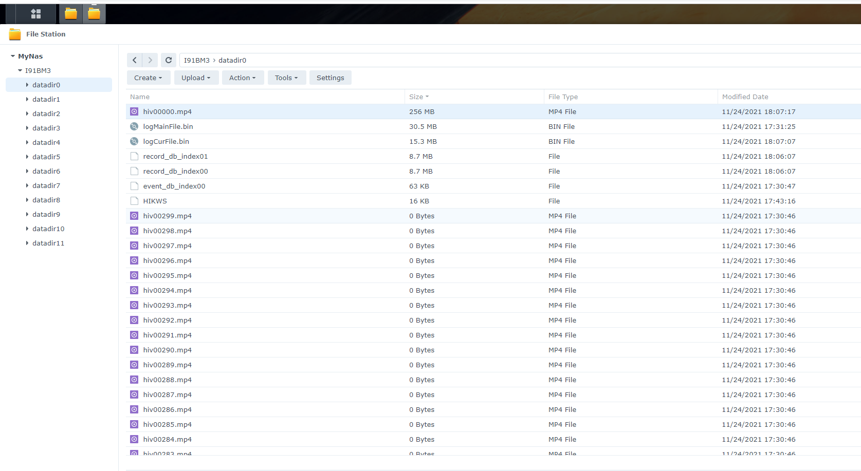Click I91BM3 in the path breadcrumb
861x471 pixels.
click(196, 60)
